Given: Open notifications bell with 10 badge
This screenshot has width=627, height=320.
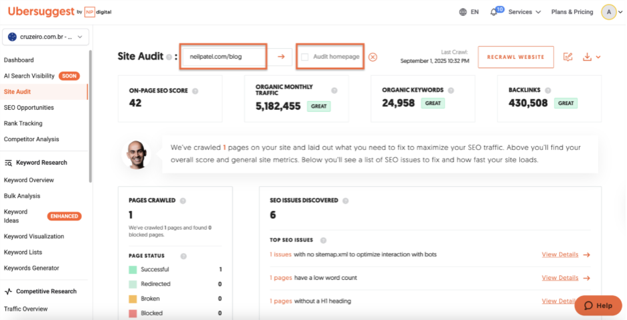Looking at the screenshot, I should point(496,11).
